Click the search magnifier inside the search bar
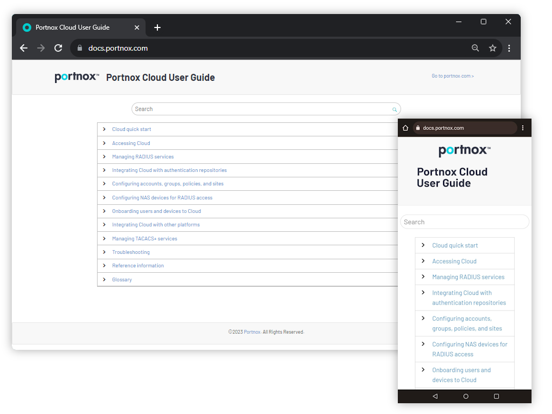This screenshot has height=414, width=552. pos(394,109)
